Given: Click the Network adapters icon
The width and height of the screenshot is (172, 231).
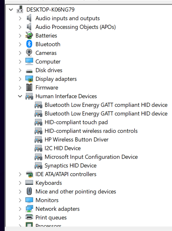Looking at the screenshot, I should point(29,209).
